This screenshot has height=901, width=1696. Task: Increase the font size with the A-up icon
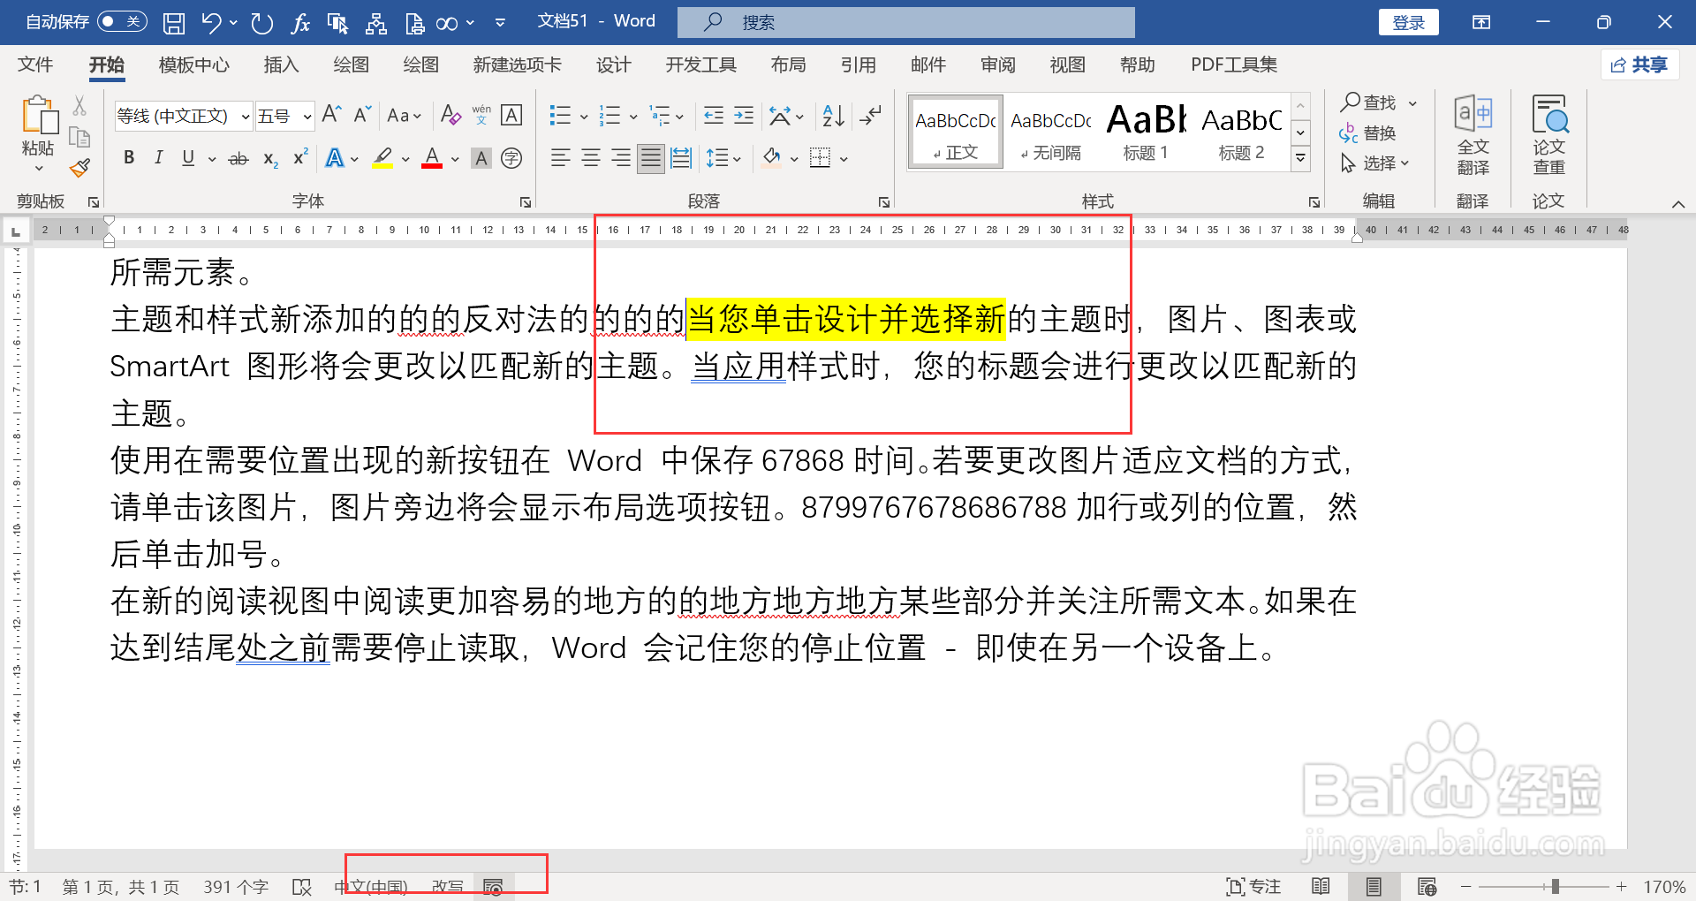(332, 115)
